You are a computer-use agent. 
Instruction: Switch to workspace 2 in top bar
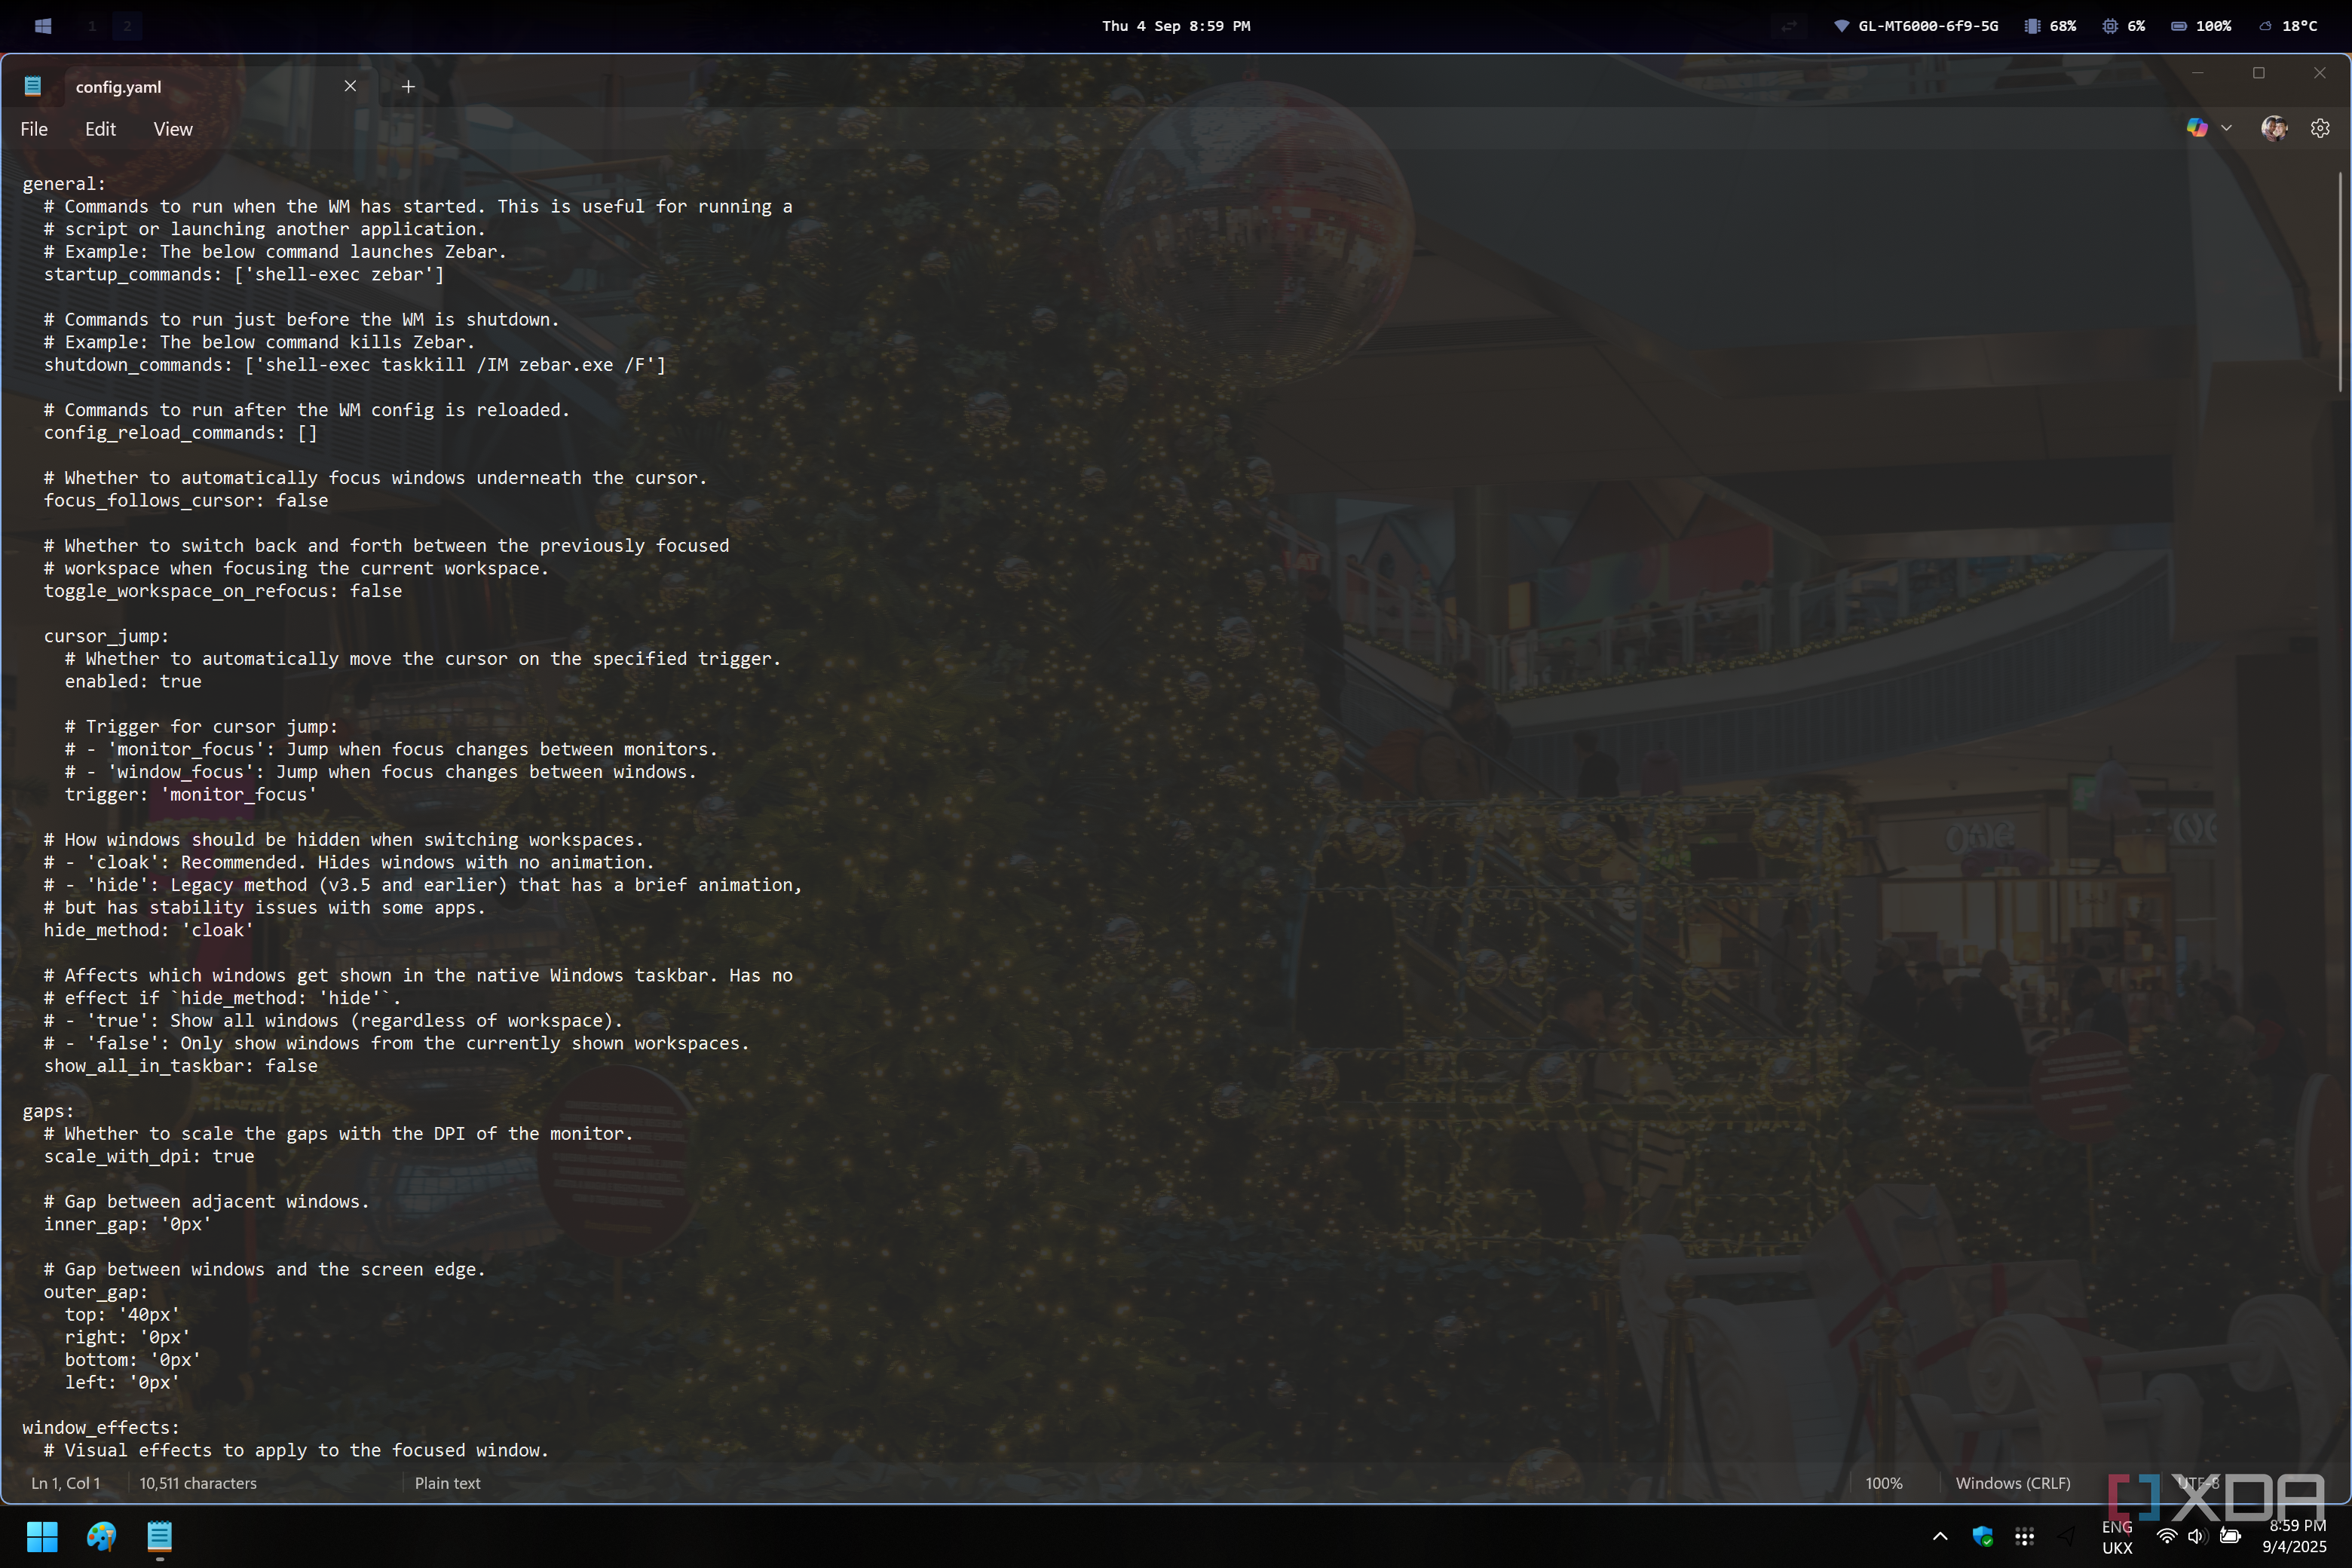[127, 26]
